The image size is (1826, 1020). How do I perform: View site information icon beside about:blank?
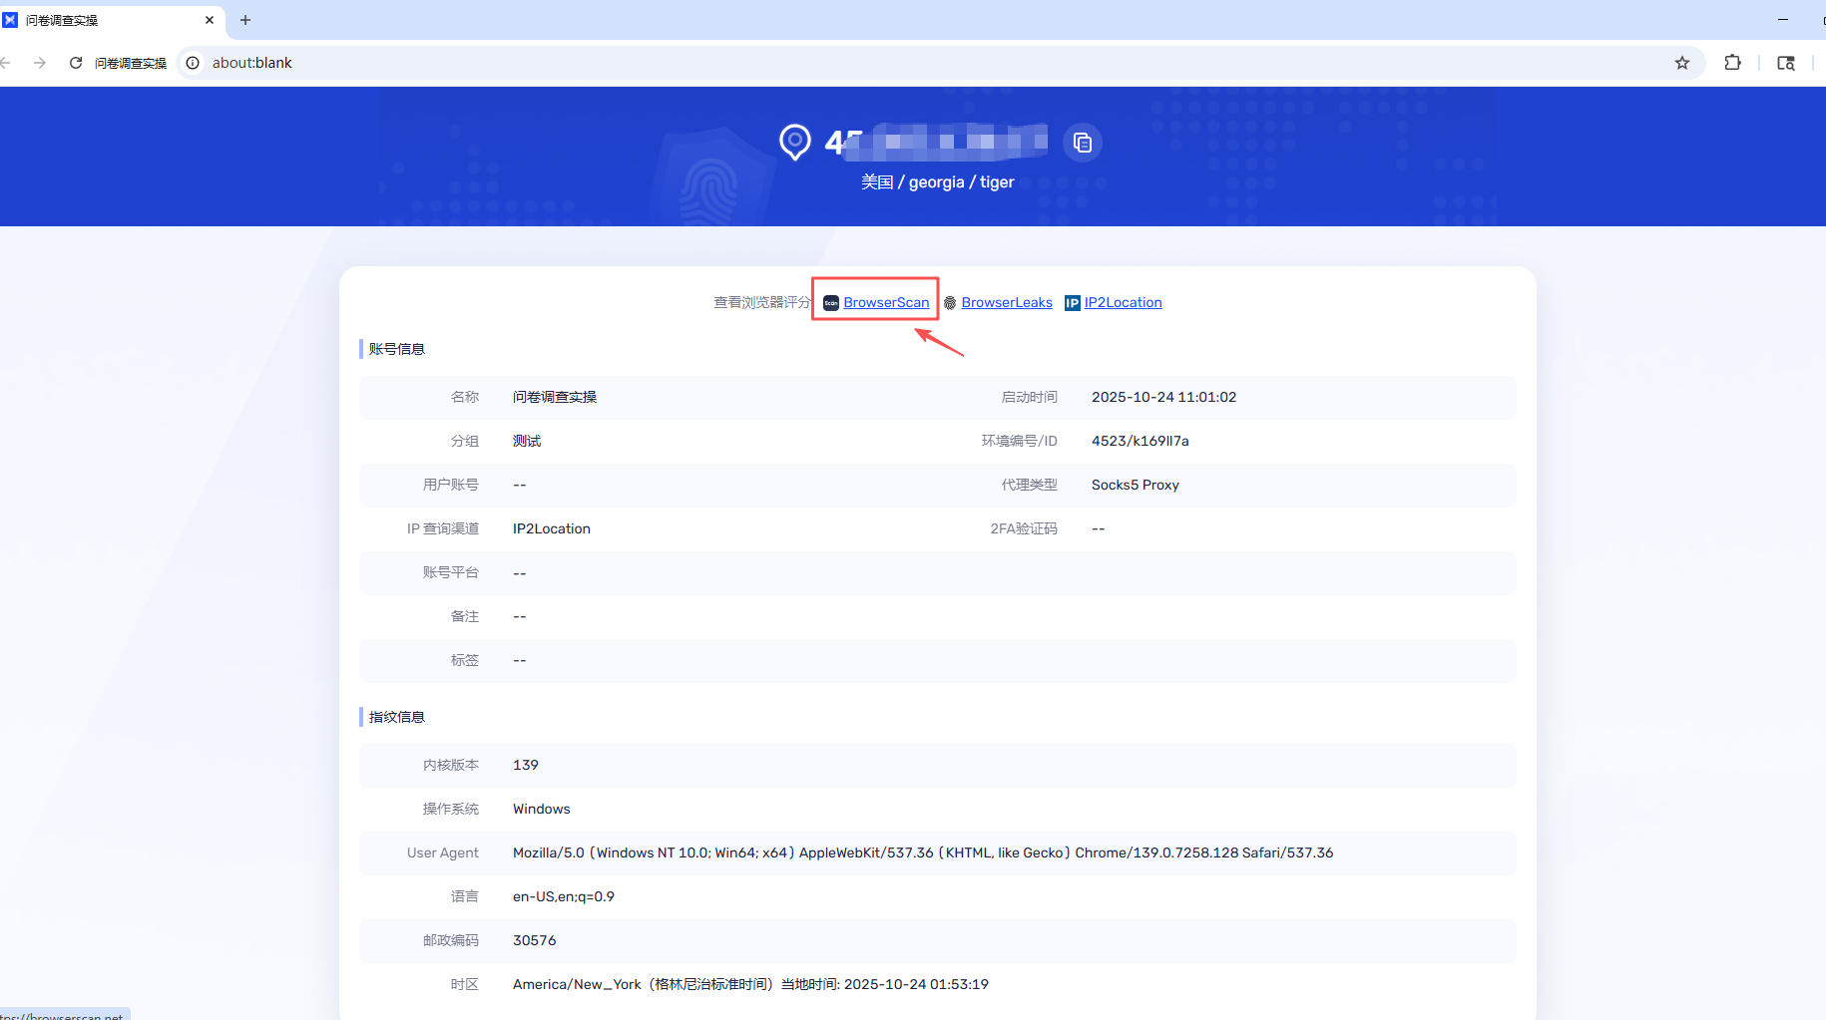(x=193, y=63)
